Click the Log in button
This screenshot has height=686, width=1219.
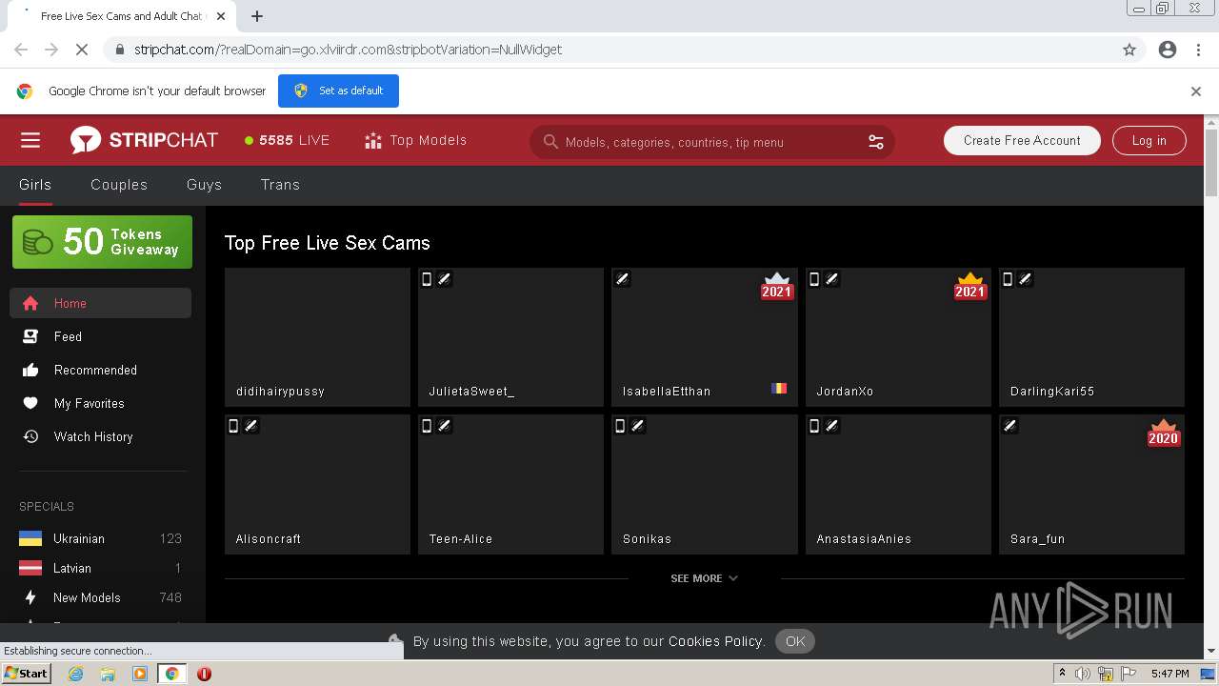tap(1149, 140)
